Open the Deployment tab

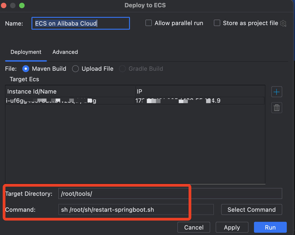pyautogui.click(x=26, y=52)
